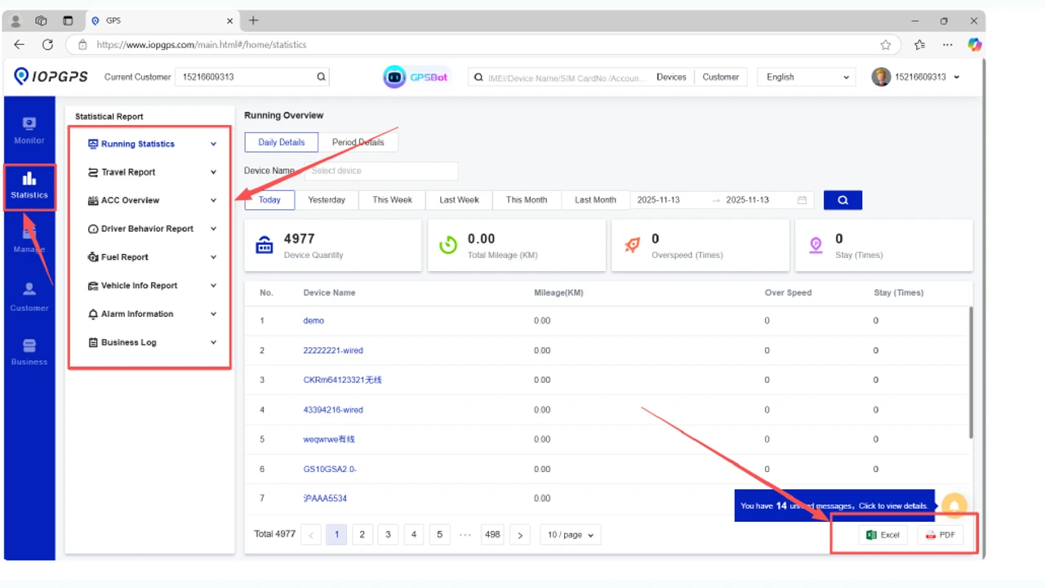Go to next page arrow
1045x588 pixels.
point(520,535)
